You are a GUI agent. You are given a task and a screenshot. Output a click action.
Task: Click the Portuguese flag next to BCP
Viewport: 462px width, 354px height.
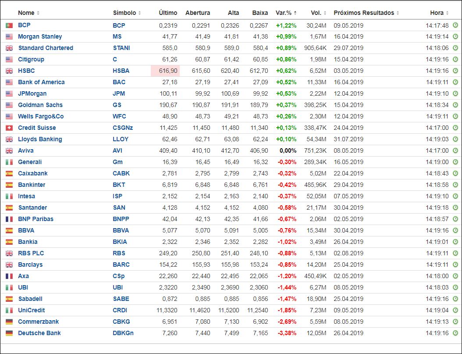tap(9, 25)
